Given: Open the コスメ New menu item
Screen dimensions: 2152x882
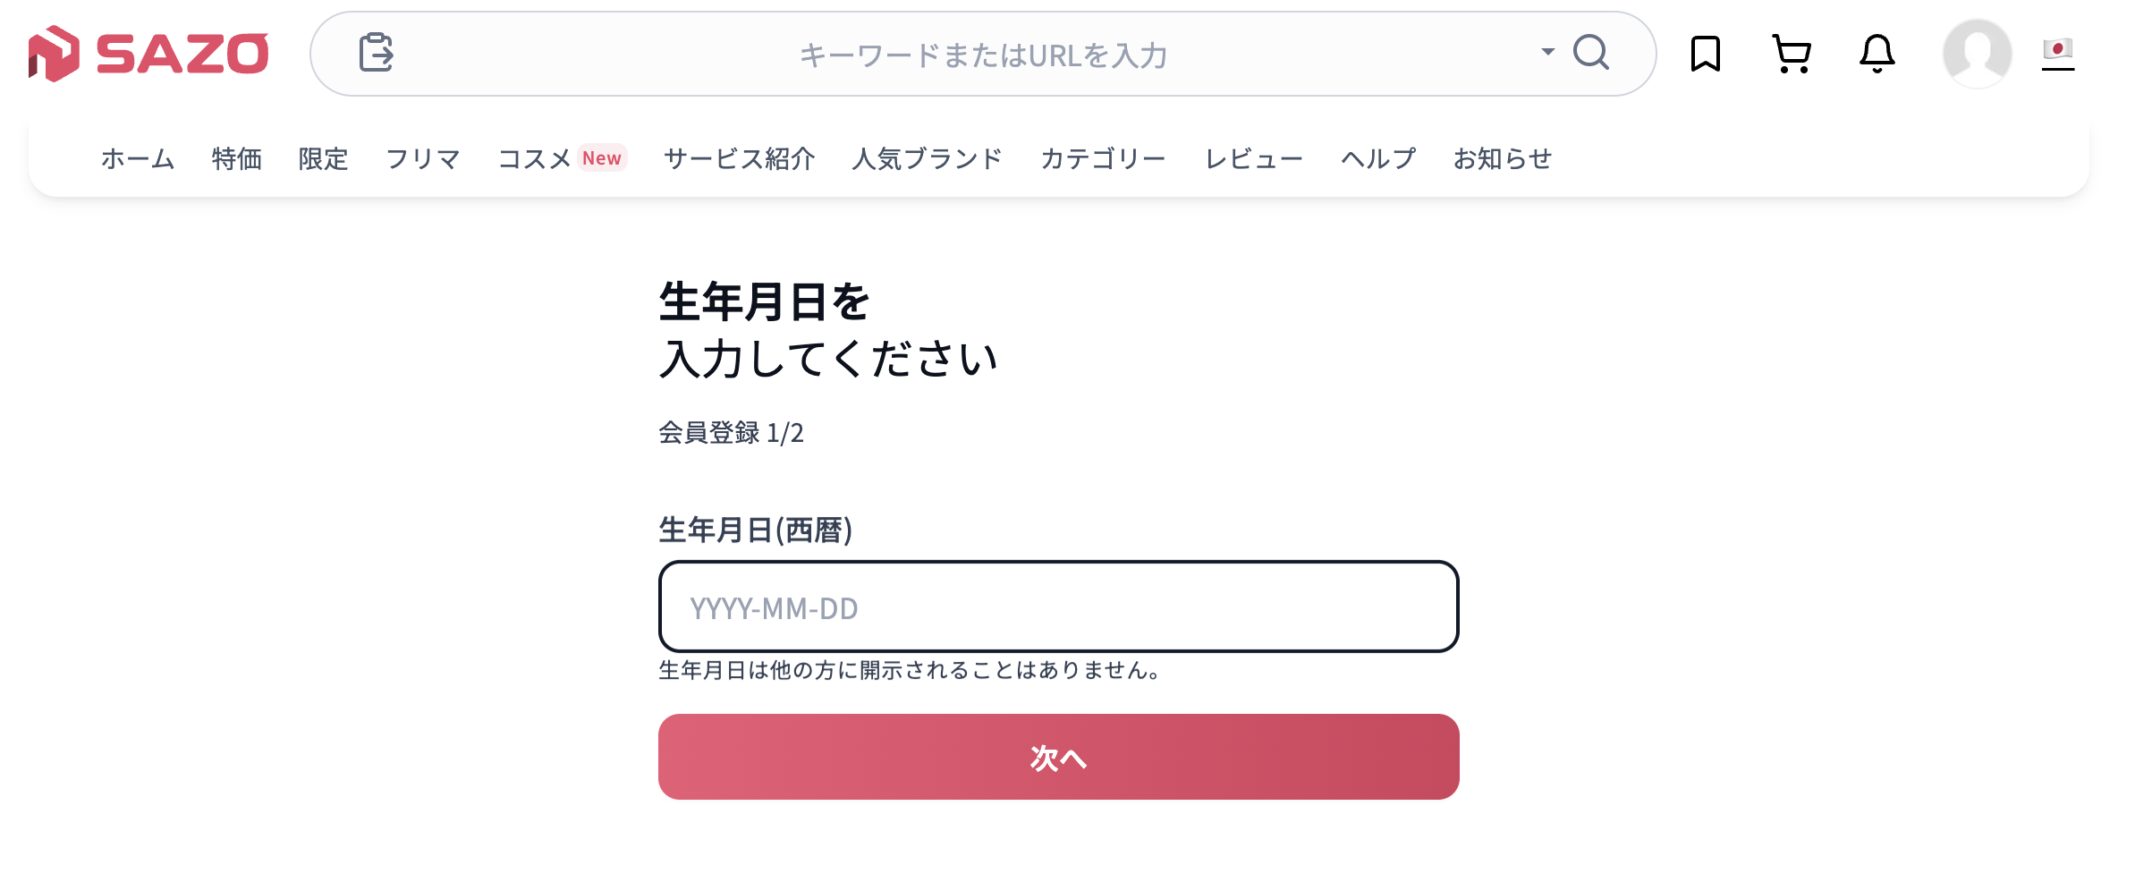Looking at the screenshot, I should coord(562,158).
